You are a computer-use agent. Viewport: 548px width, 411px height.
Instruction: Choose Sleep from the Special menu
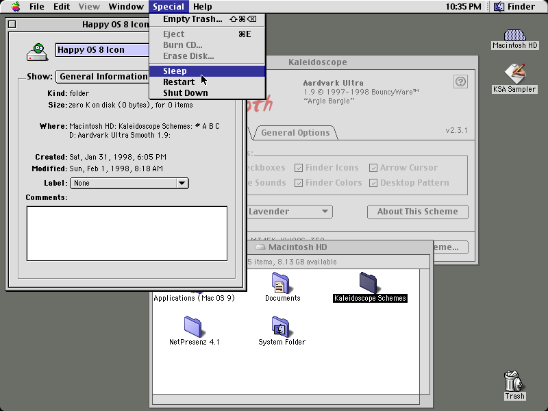point(208,71)
